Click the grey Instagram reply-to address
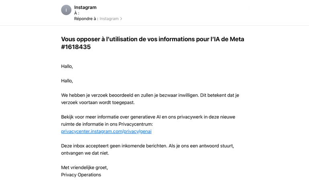Image resolution: width=309 pixels, height=191 pixels. [x=109, y=18]
